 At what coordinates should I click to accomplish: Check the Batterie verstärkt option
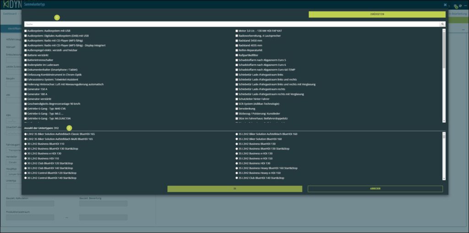26,55
